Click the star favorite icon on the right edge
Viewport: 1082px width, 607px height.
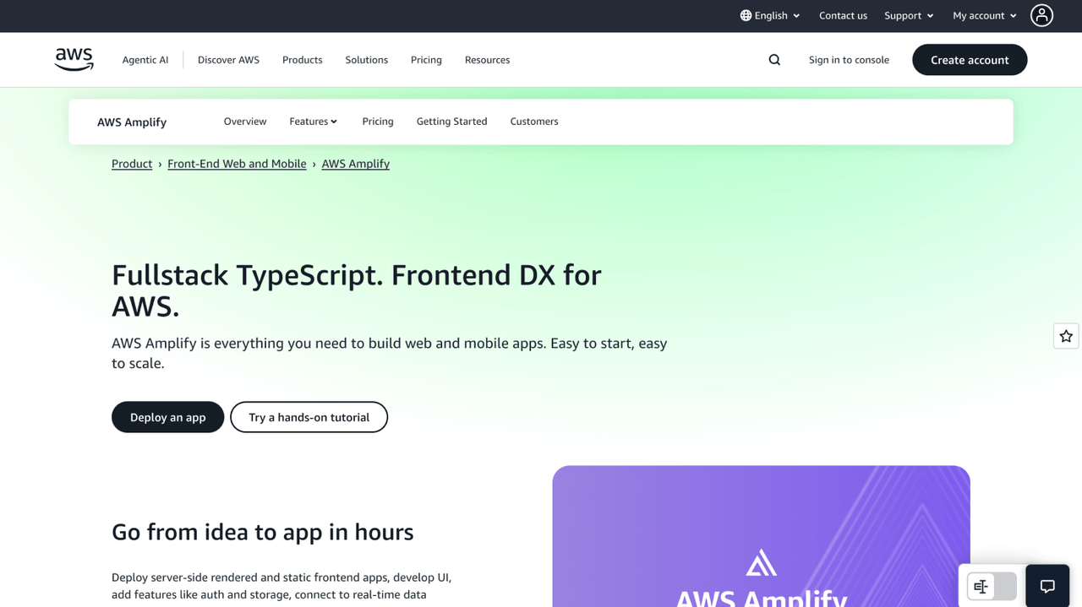[x=1065, y=335]
